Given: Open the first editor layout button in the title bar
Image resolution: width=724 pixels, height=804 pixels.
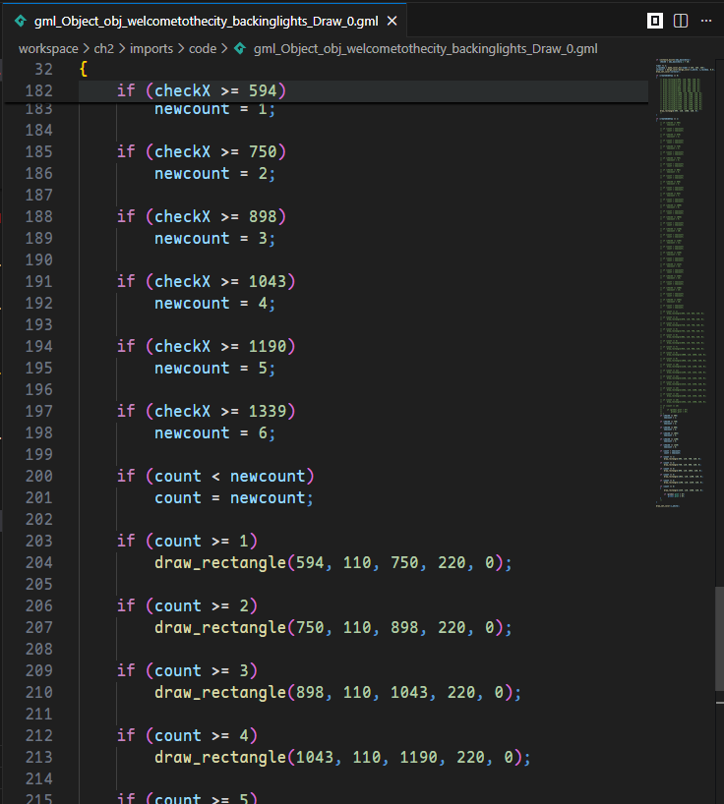Looking at the screenshot, I should (x=655, y=21).
